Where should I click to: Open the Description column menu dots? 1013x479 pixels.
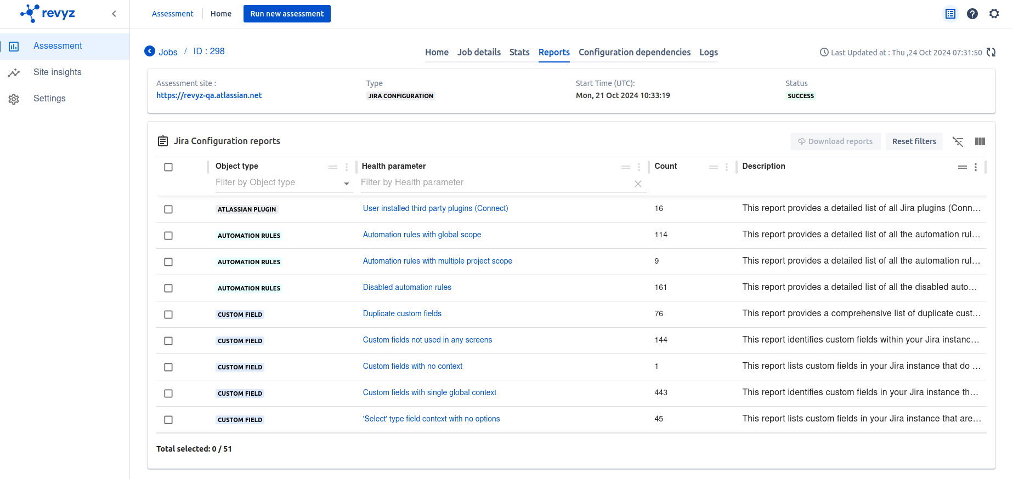click(976, 167)
